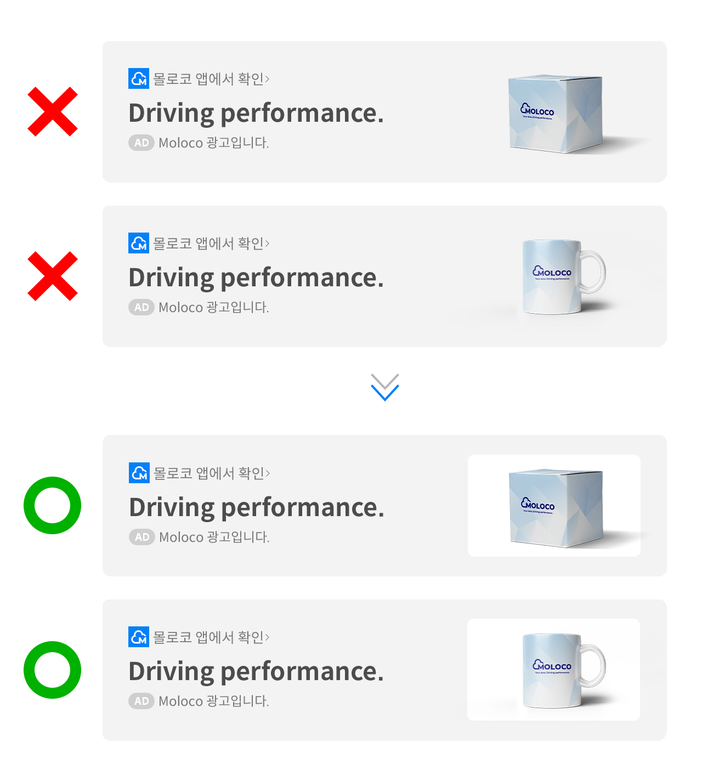The width and height of the screenshot is (702, 775).
Task: Click 'Driving performance.' headline in the green-circle mug ad
Action: (256, 671)
